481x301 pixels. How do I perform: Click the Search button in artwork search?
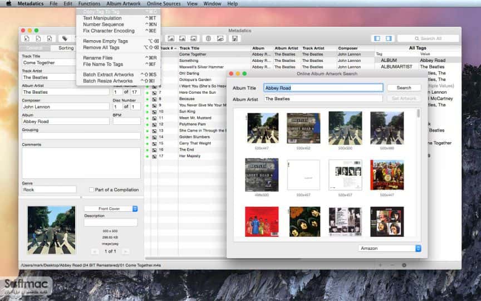point(404,88)
